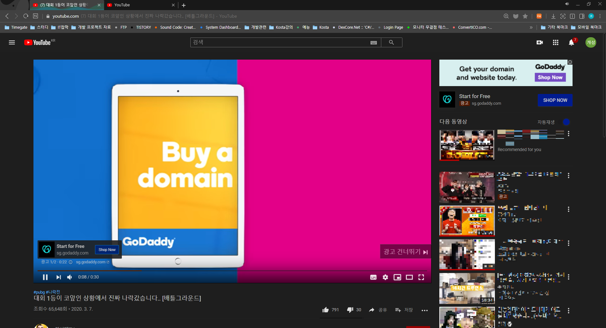Open browser main menu dots
Viewport: 606px width, 328px height.
[600, 16]
